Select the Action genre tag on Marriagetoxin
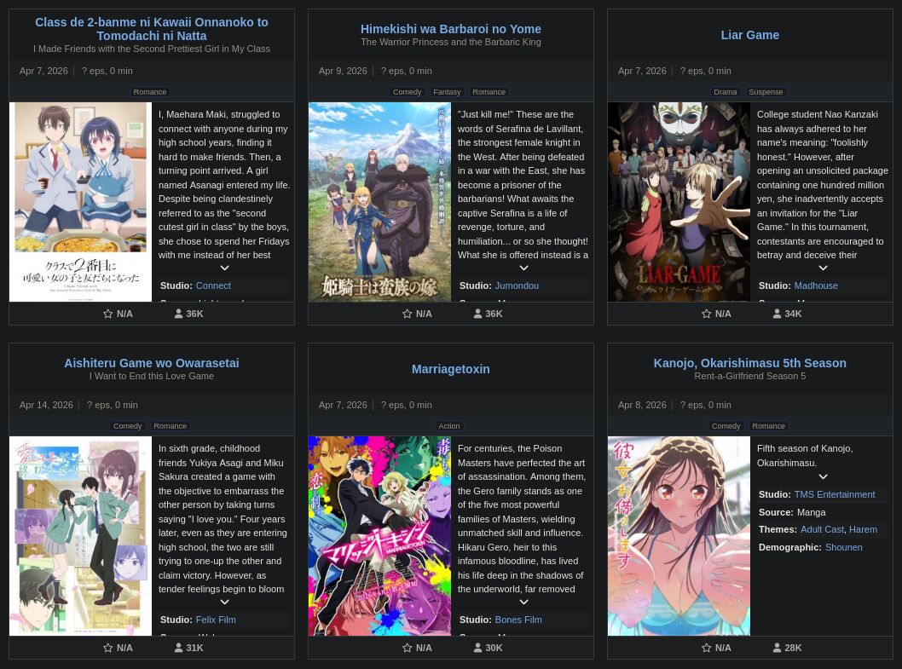This screenshot has height=669, width=902. (449, 426)
